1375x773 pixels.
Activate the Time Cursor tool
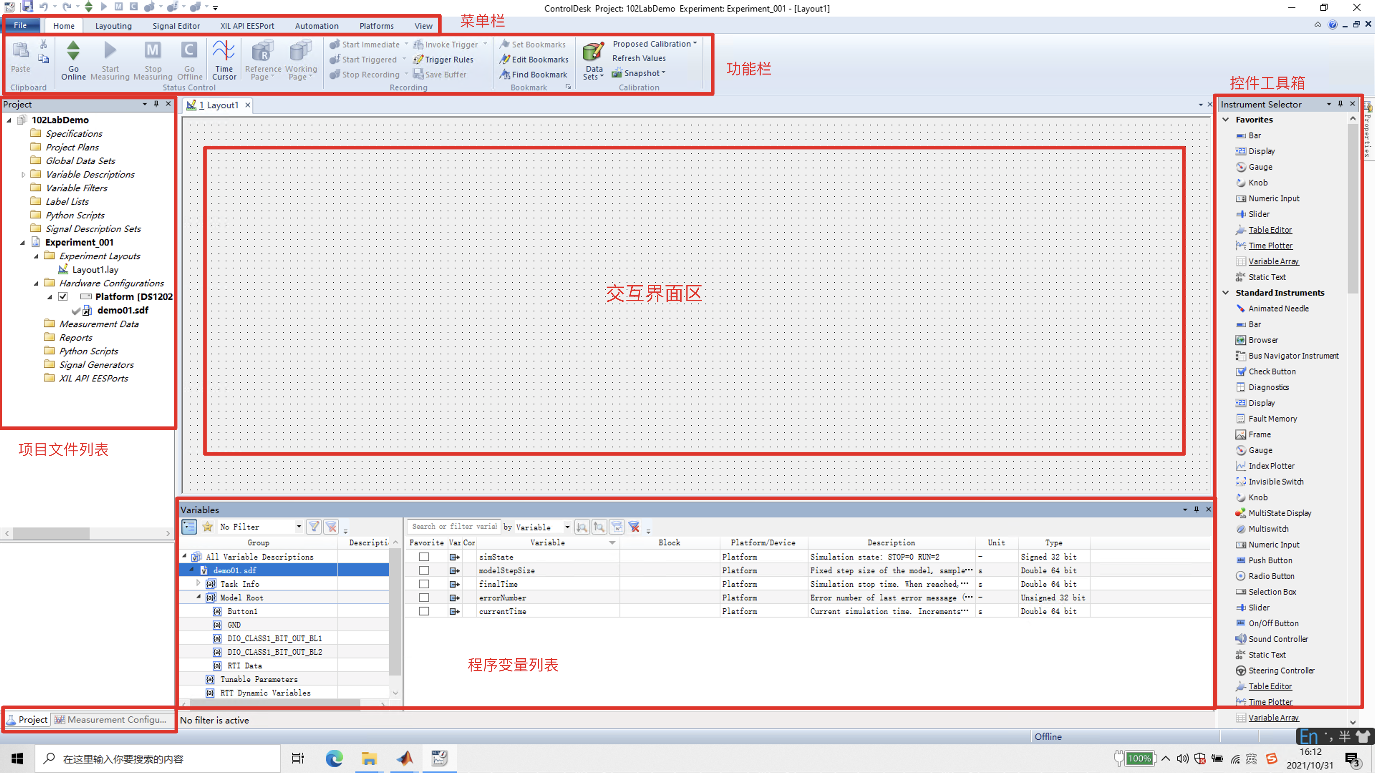click(224, 60)
